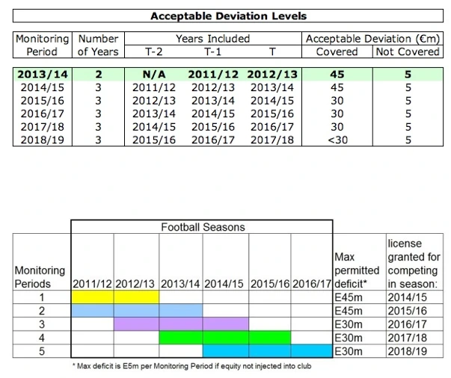Select the 2015/16 season column header in bottom table
Image resolution: width=451 pixels, height=378 pixels.
pyautogui.click(x=270, y=284)
